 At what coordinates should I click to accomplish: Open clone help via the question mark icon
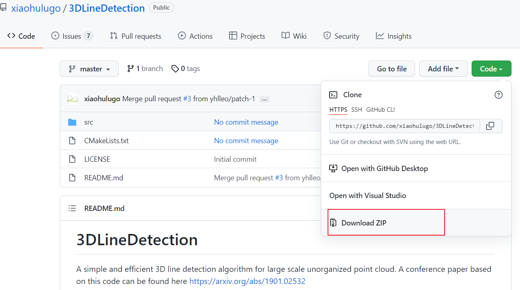pyautogui.click(x=498, y=94)
